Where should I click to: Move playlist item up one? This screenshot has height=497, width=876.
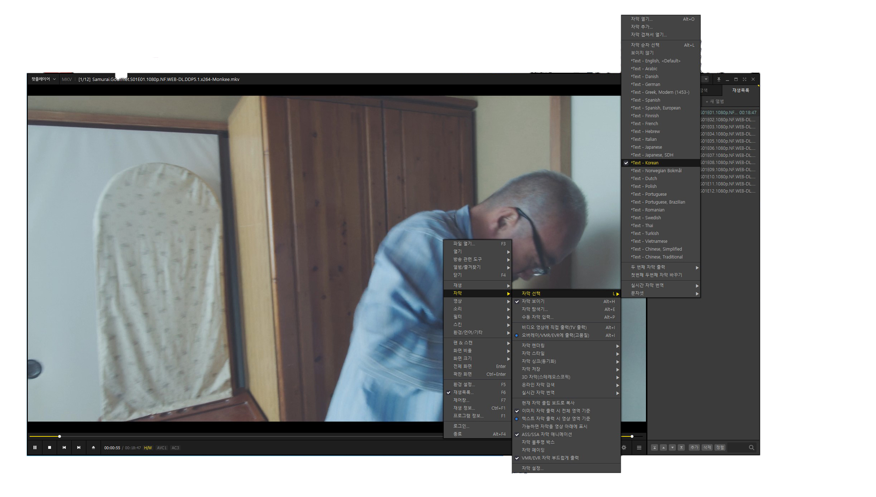click(663, 447)
